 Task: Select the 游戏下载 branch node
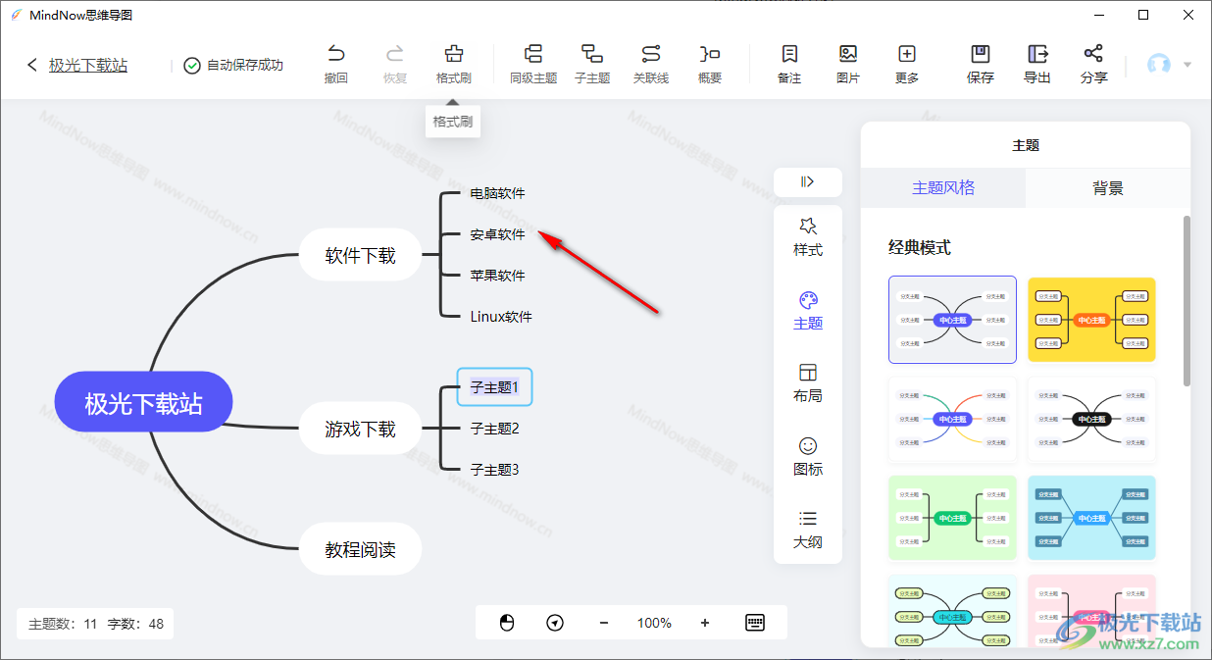coord(361,429)
